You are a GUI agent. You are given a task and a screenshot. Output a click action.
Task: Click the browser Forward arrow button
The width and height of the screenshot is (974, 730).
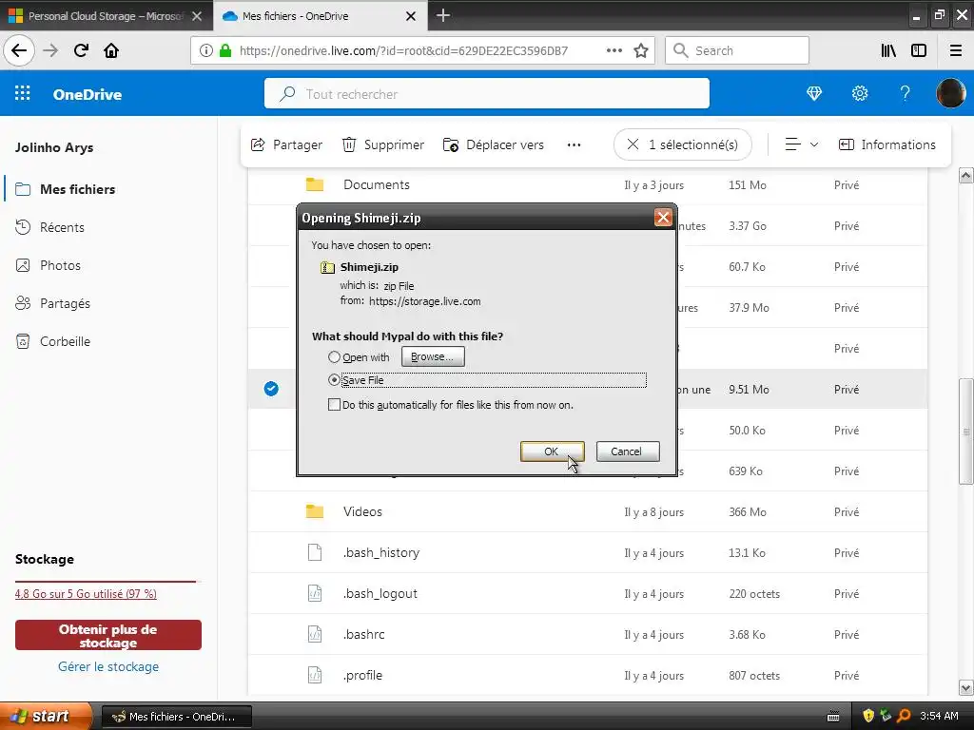[50, 50]
